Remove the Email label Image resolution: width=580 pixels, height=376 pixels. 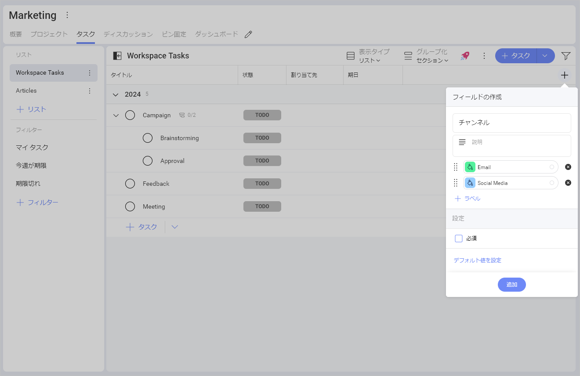point(568,167)
